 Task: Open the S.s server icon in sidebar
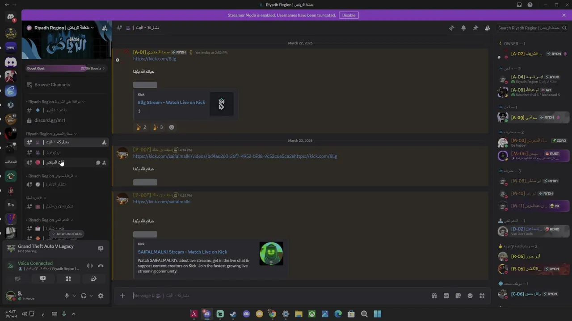pyautogui.click(x=11, y=205)
